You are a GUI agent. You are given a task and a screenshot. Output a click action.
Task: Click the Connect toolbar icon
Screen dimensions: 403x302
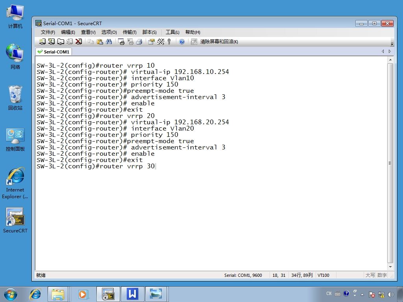tap(43, 42)
